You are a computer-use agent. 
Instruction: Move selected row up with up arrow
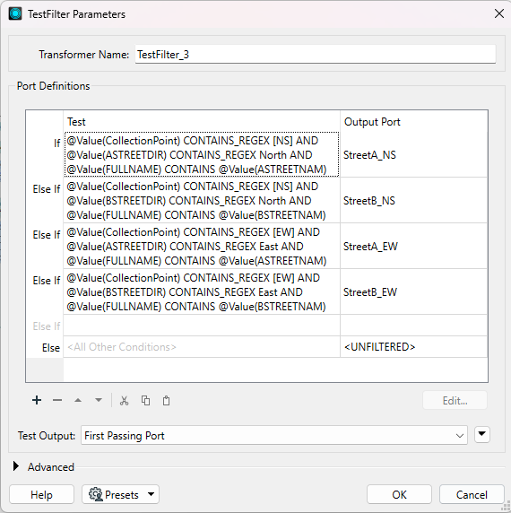tap(78, 400)
